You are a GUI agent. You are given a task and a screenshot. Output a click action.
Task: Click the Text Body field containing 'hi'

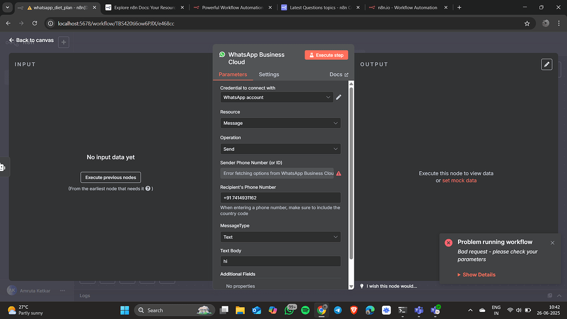pos(280,260)
